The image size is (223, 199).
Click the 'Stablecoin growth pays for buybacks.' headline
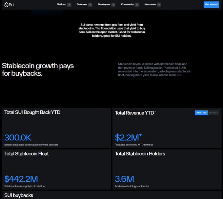(38, 70)
